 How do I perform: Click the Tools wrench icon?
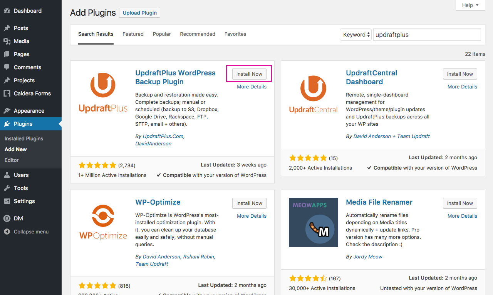[x=7, y=188]
